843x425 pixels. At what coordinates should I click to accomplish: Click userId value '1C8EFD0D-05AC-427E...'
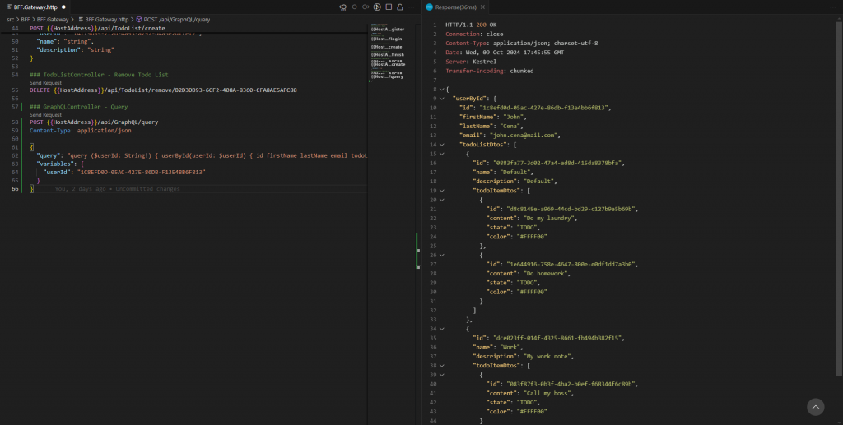point(142,173)
